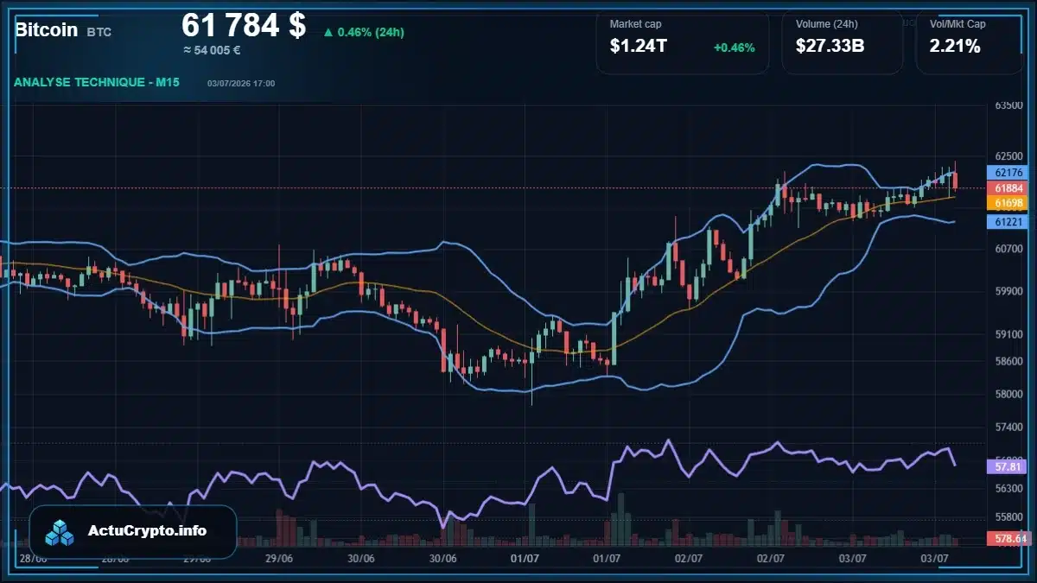Image resolution: width=1037 pixels, height=583 pixels.
Task: Click the red 578.64 volume tag
Action: 1008,538
